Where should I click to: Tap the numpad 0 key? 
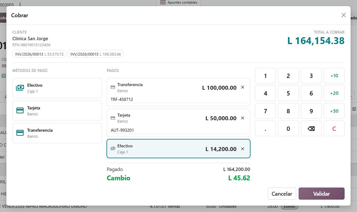click(288, 129)
